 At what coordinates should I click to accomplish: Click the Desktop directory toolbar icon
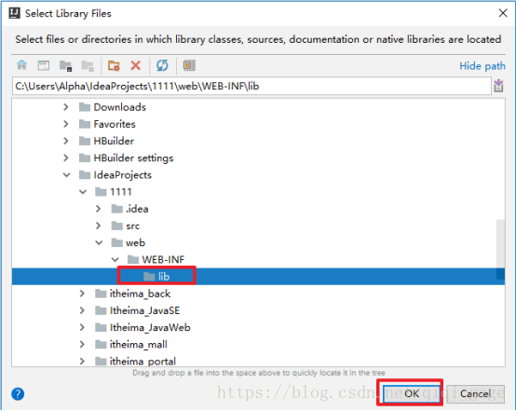point(44,65)
